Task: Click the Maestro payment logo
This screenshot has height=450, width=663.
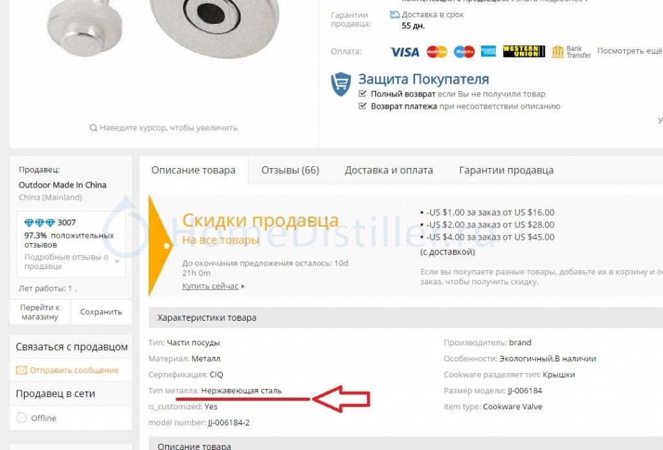Action: click(x=464, y=52)
